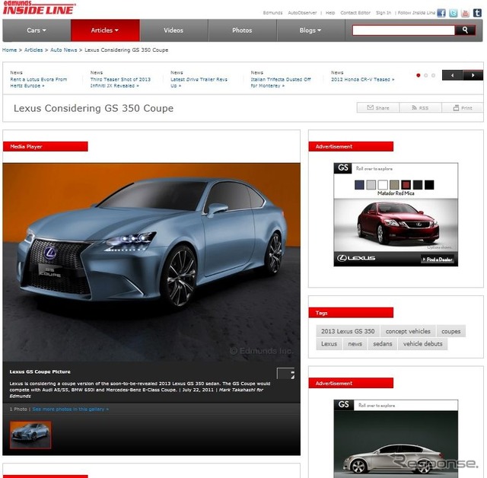Click the Lexus tag
This screenshot has height=478, width=487.
click(x=329, y=344)
